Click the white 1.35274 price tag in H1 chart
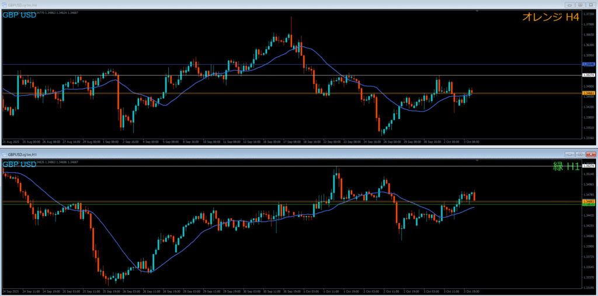 (x=589, y=166)
